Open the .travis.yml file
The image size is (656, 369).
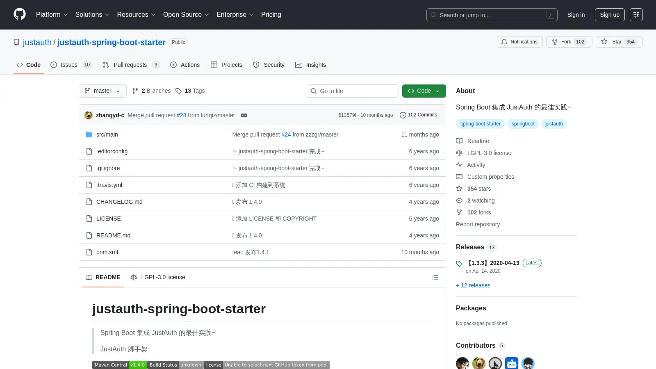pos(109,185)
